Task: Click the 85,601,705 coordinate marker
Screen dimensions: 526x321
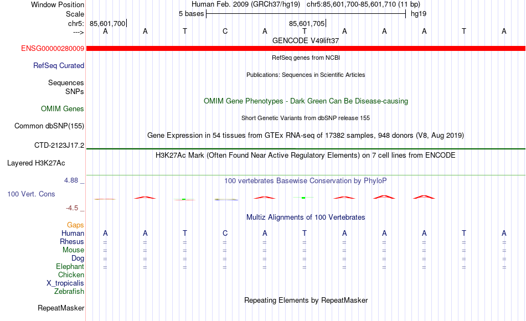Action: tap(307, 23)
